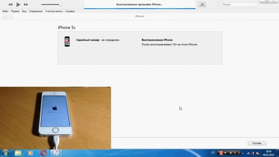Click the 'Восстановление прошивки iPhone...' status text
Viewport: 279px width, 157px height.
pos(139,4)
